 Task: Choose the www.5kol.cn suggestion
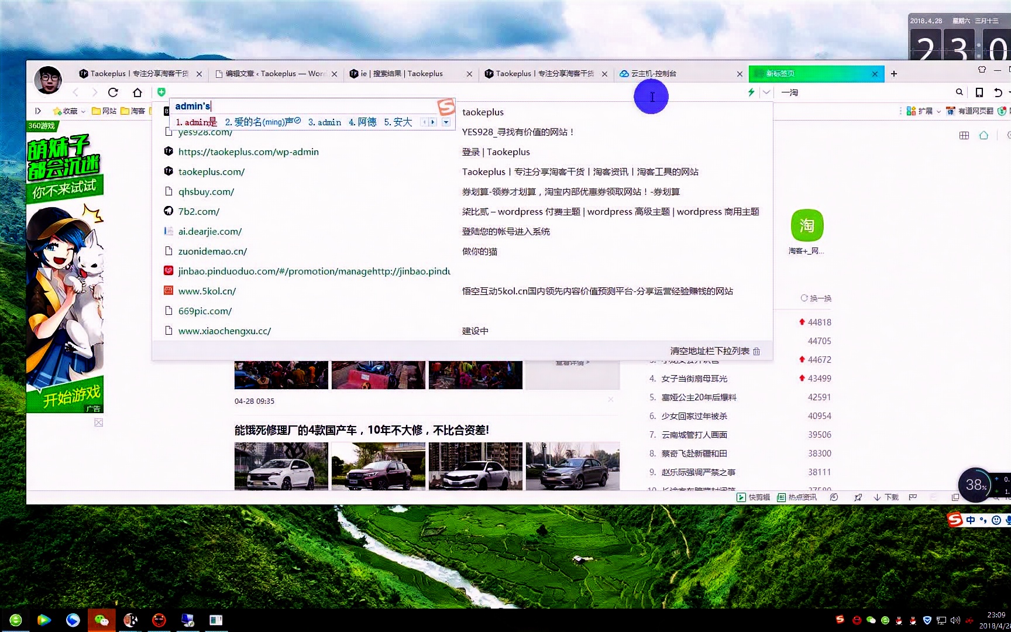tap(462, 291)
